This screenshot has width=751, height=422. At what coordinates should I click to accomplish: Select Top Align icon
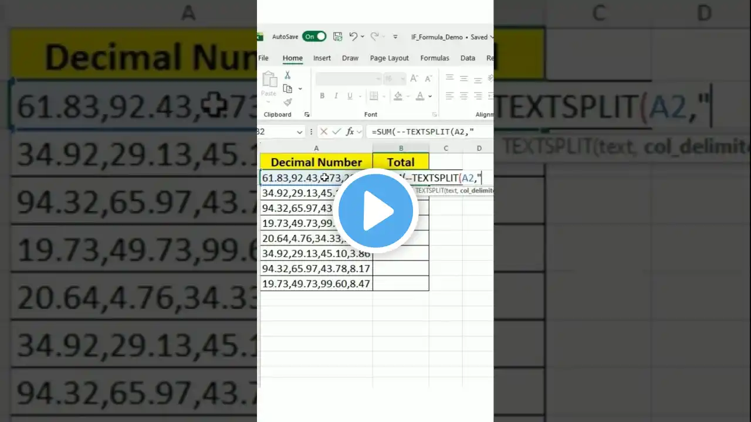(x=450, y=78)
